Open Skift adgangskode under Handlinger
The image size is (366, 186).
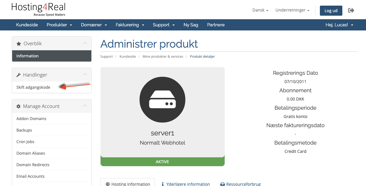(x=33, y=87)
